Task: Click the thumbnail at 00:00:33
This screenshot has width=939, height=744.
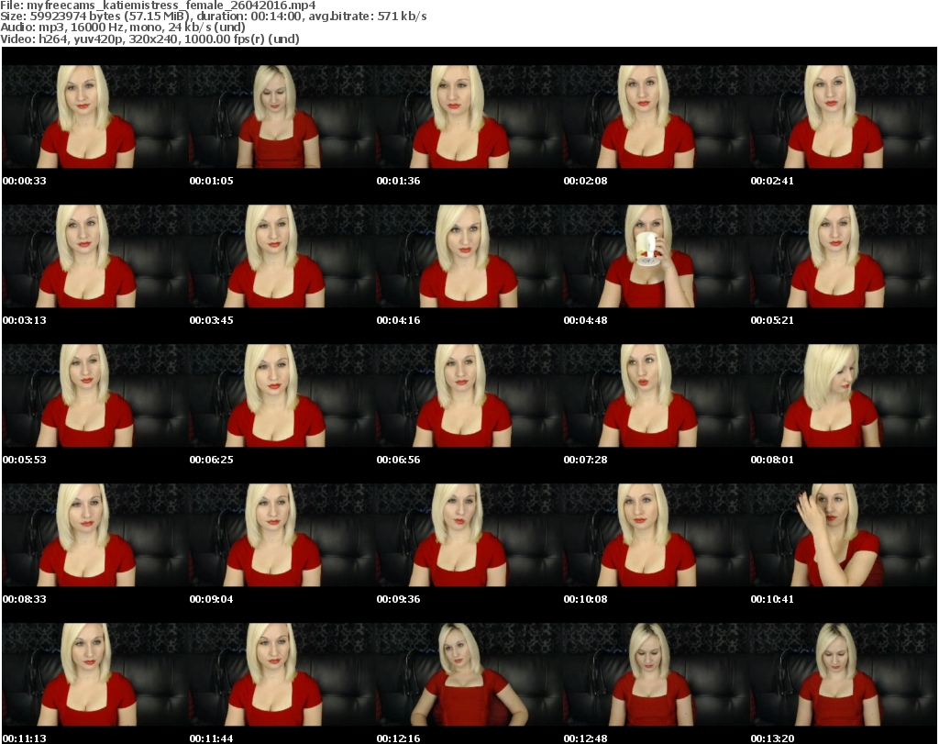Action: click(x=95, y=117)
